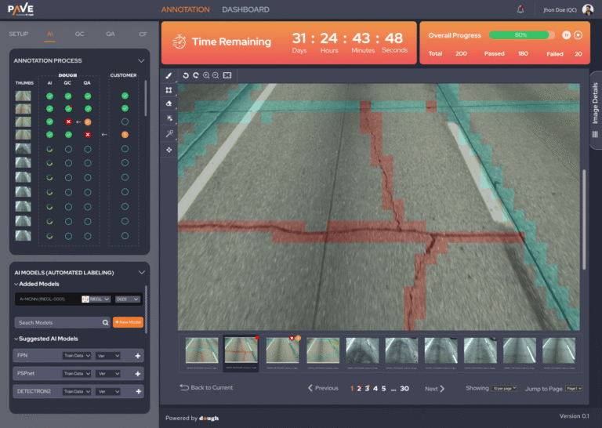
Task: Click the New Model button
Action: [x=128, y=322]
